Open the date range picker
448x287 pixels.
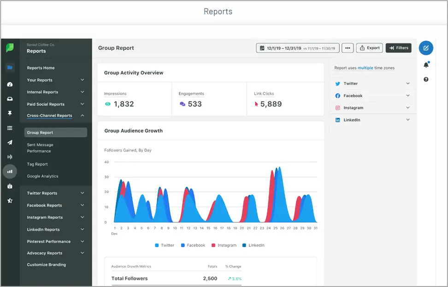298,48
